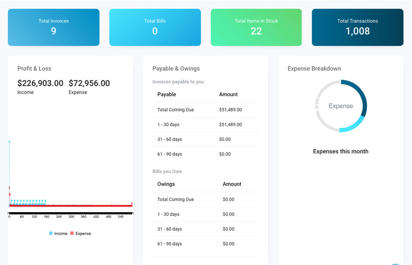Open the Total Bills card
This screenshot has width=412, height=265.
pos(155,27)
